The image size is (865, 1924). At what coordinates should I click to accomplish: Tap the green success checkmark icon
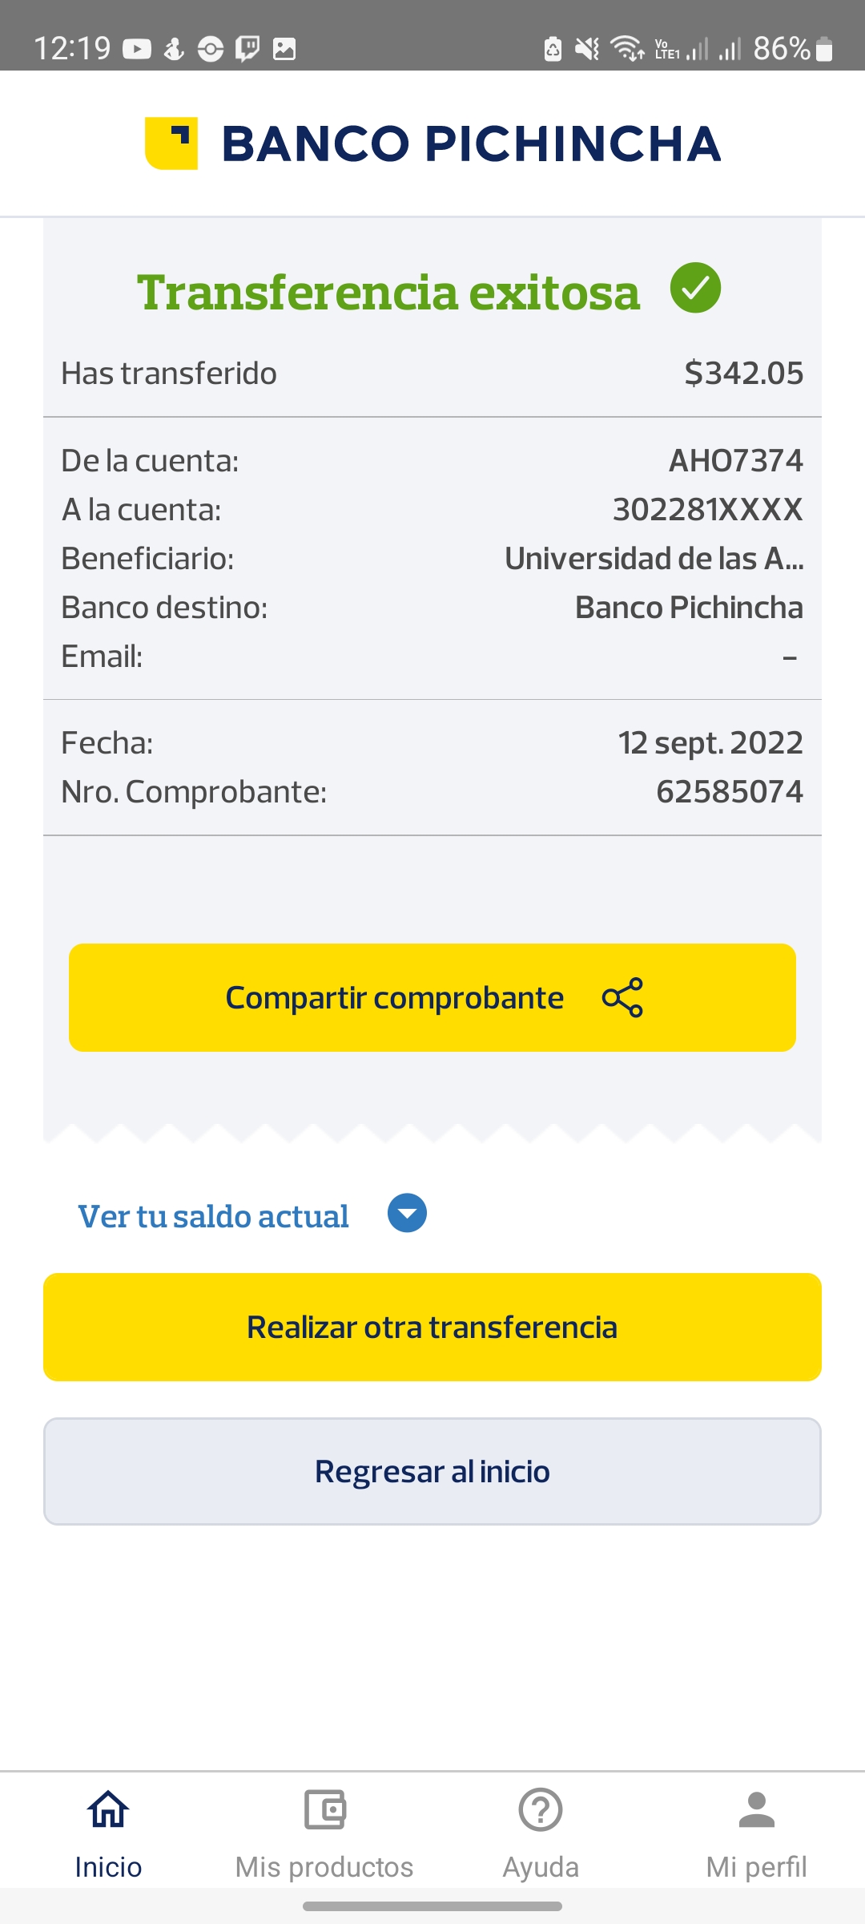point(695,289)
